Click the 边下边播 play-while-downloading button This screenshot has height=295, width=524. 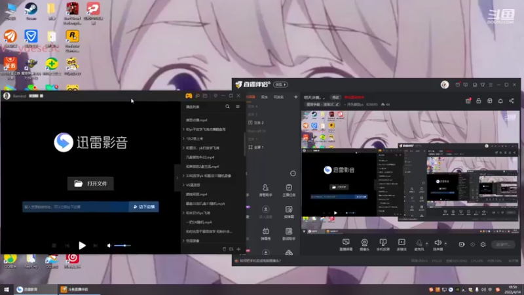pos(143,206)
